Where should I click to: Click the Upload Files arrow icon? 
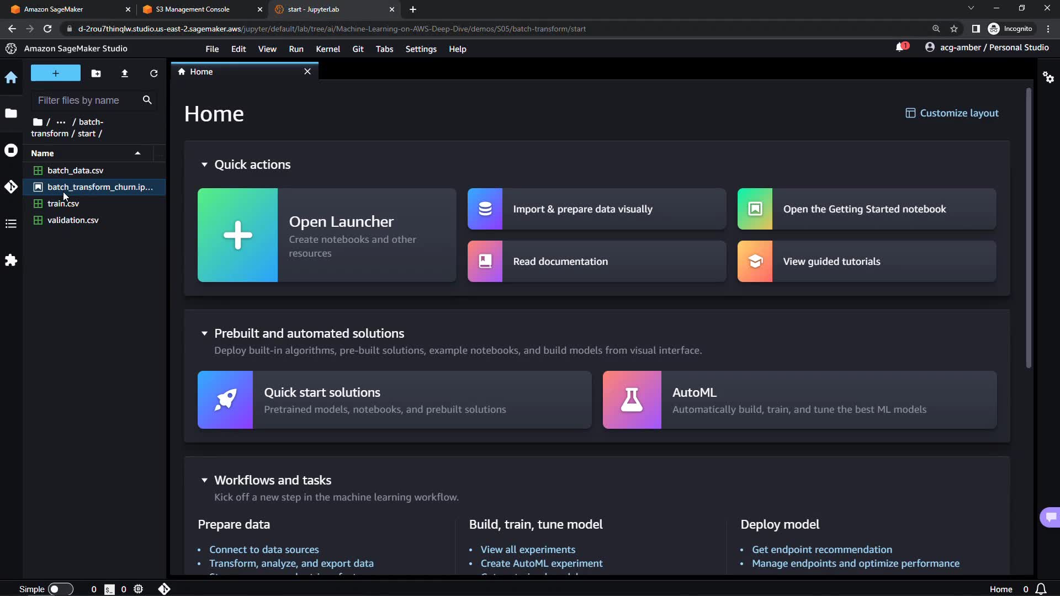click(125, 73)
